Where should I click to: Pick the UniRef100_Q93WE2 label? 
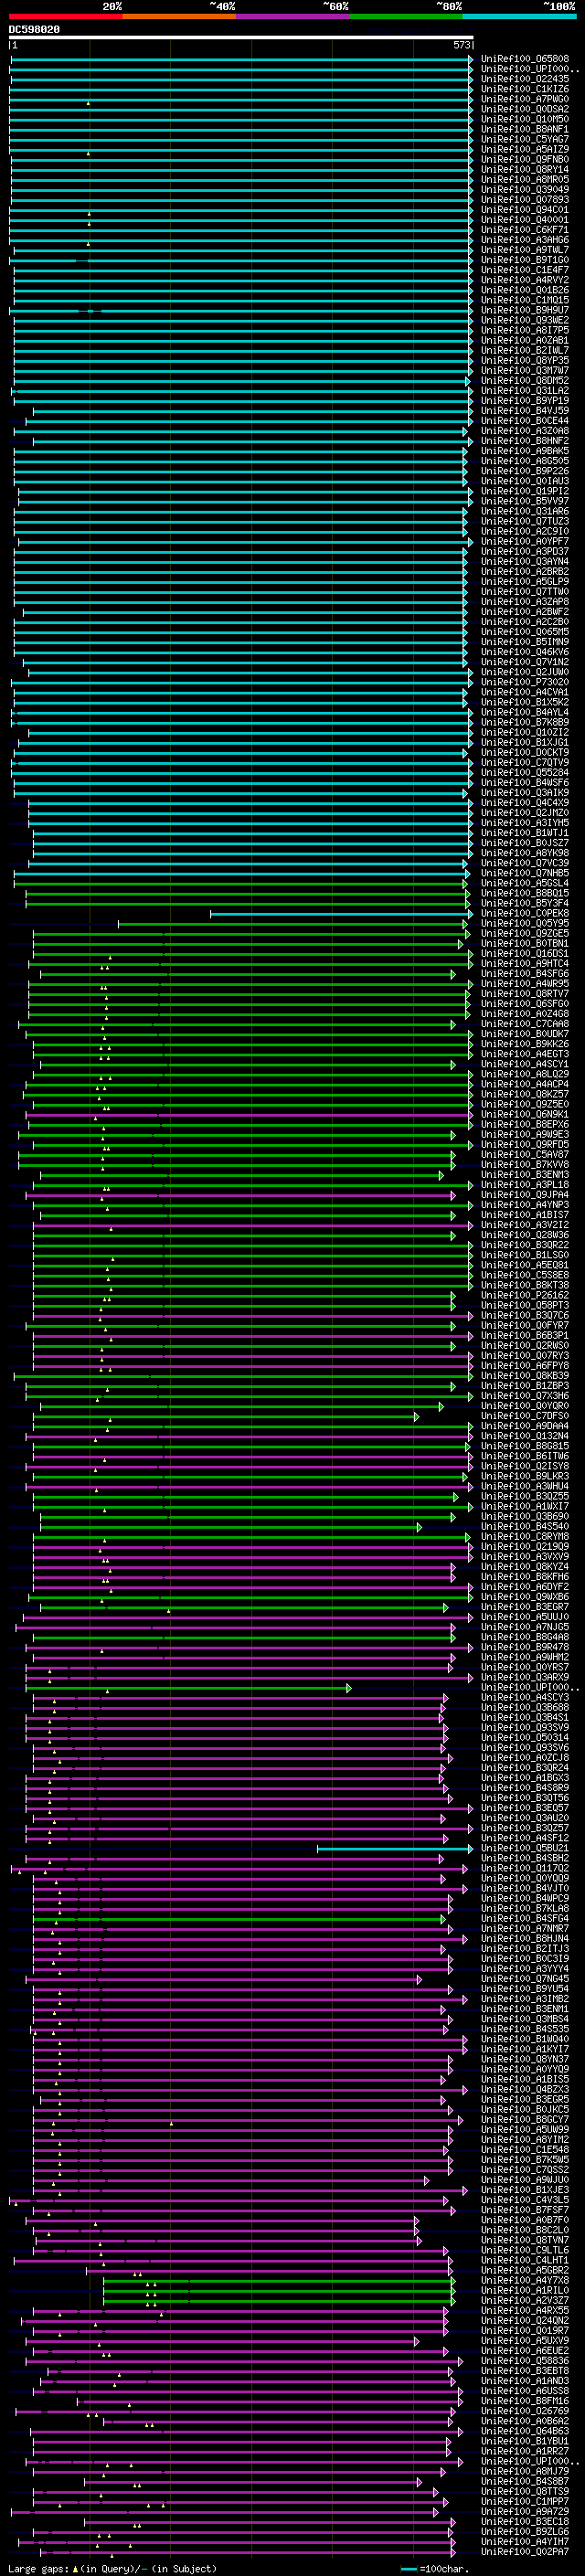click(x=524, y=320)
